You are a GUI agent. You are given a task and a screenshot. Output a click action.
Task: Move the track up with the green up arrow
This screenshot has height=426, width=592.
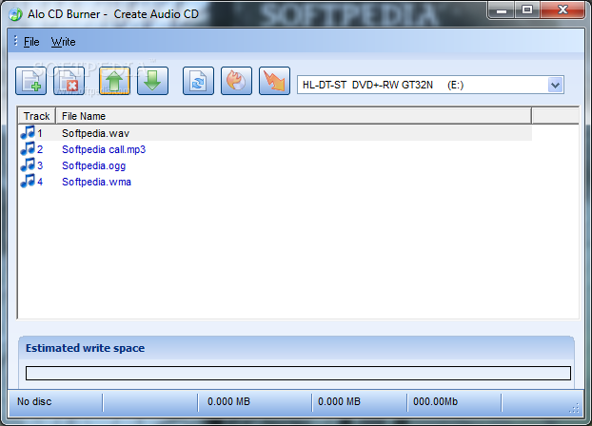115,81
